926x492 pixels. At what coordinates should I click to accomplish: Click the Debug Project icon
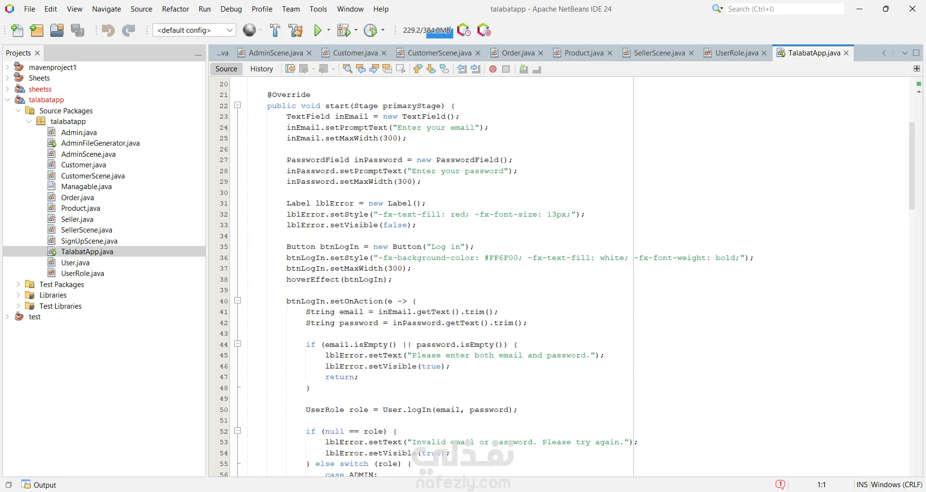coord(343,30)
